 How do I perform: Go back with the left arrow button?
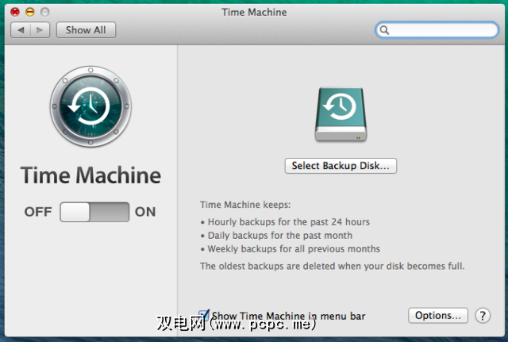point(21,30)
